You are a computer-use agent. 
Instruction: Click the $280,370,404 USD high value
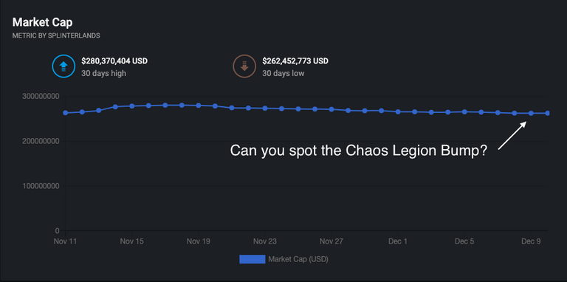[114, 61]
